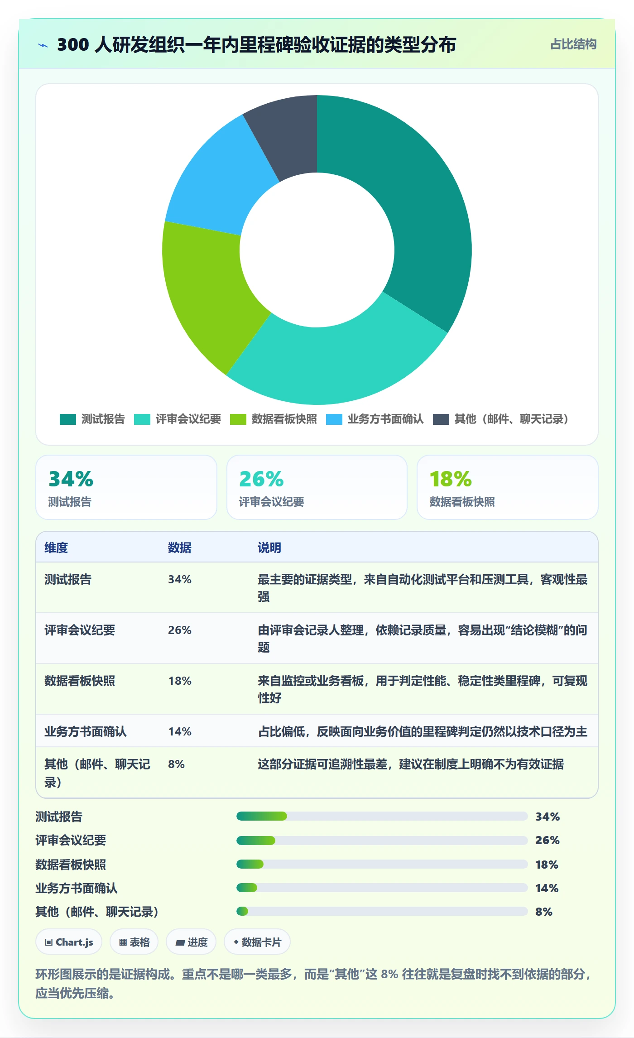Screen dimensions: 634x1038
Task: Click the 8% cell in the table
Action: click(176, 764)
